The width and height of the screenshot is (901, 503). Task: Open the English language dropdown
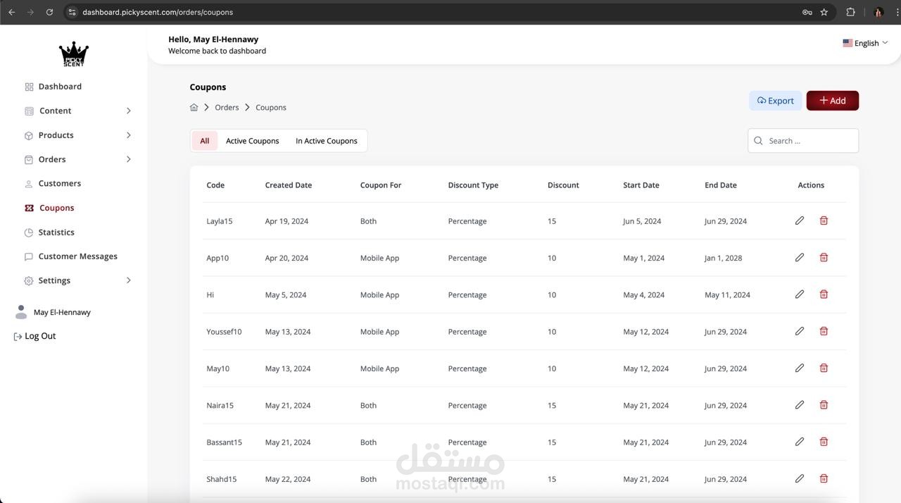[x=865, y=43]
